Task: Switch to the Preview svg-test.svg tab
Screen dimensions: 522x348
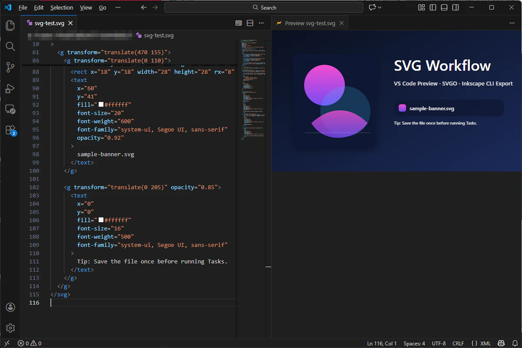Action: click(310, 23)
